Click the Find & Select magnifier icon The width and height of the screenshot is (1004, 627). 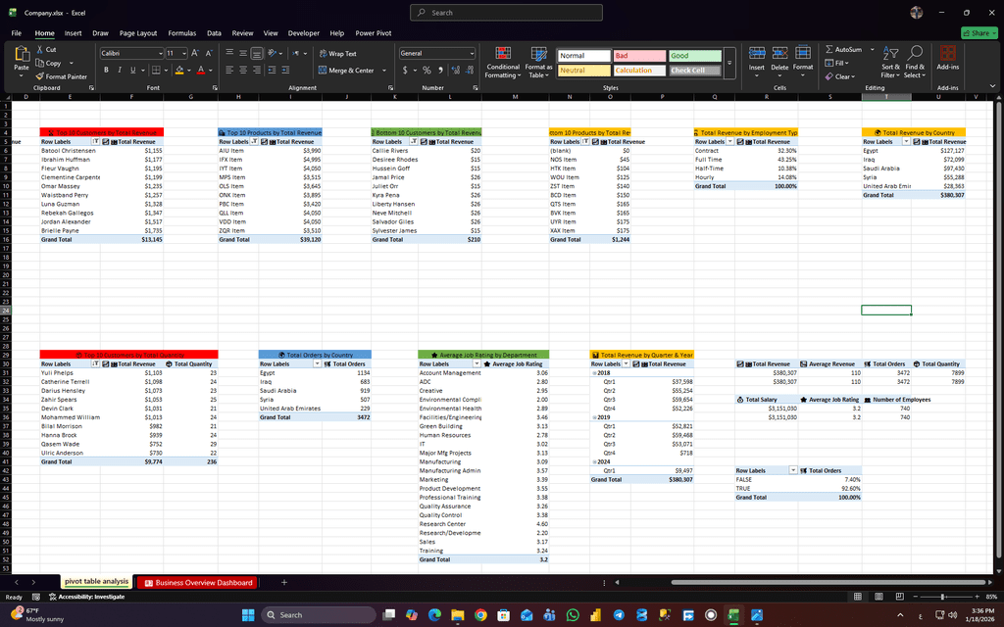tap(915, 61)
